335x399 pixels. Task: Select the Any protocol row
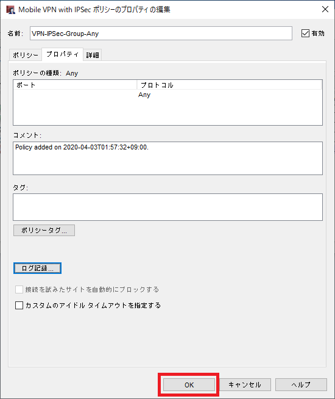167,95
